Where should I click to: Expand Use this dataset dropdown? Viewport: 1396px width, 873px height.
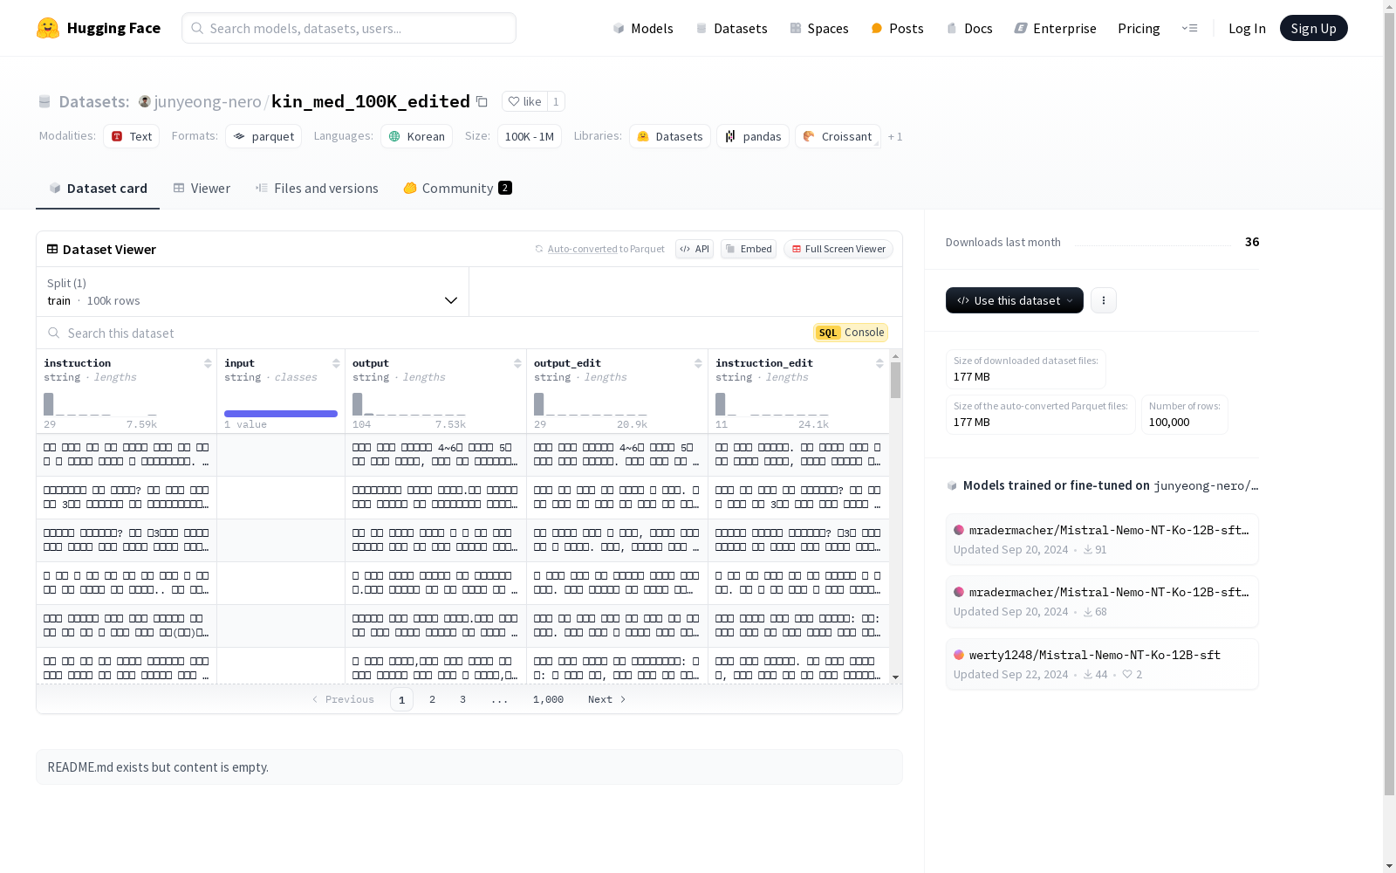(x=1015, y=300)
